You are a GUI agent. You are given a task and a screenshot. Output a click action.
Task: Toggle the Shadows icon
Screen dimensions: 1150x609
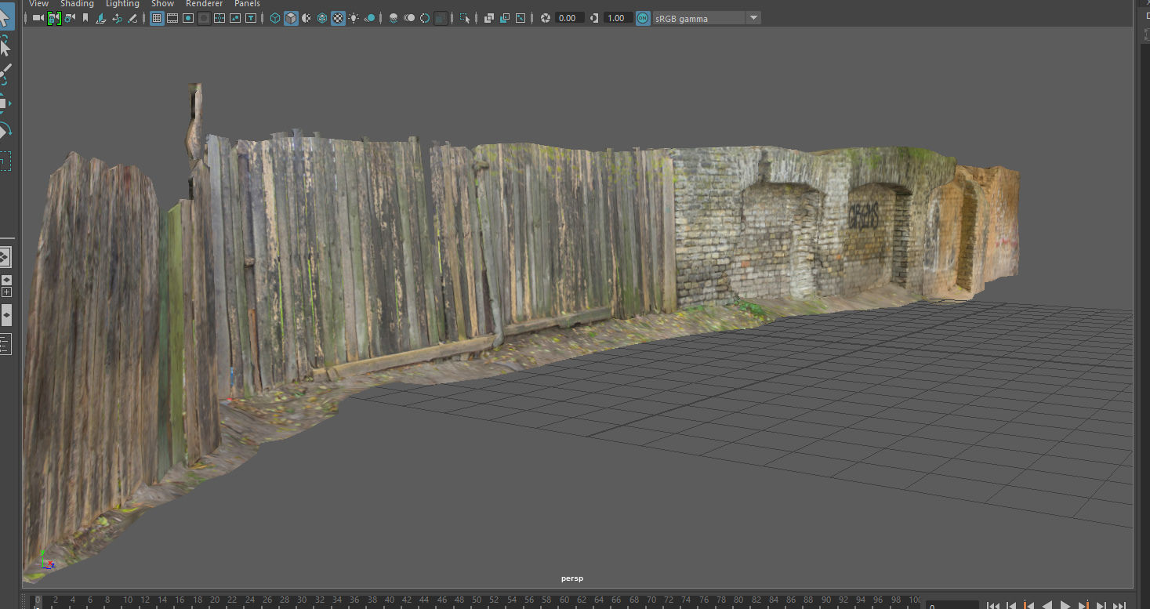(369, 18)
